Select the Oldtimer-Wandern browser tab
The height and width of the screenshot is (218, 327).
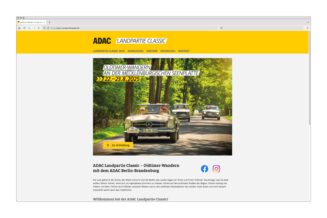tap(32, 22)
